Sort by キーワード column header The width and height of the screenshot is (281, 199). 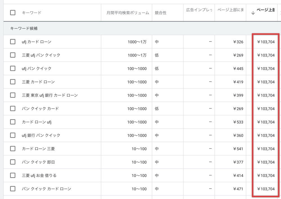31,13
